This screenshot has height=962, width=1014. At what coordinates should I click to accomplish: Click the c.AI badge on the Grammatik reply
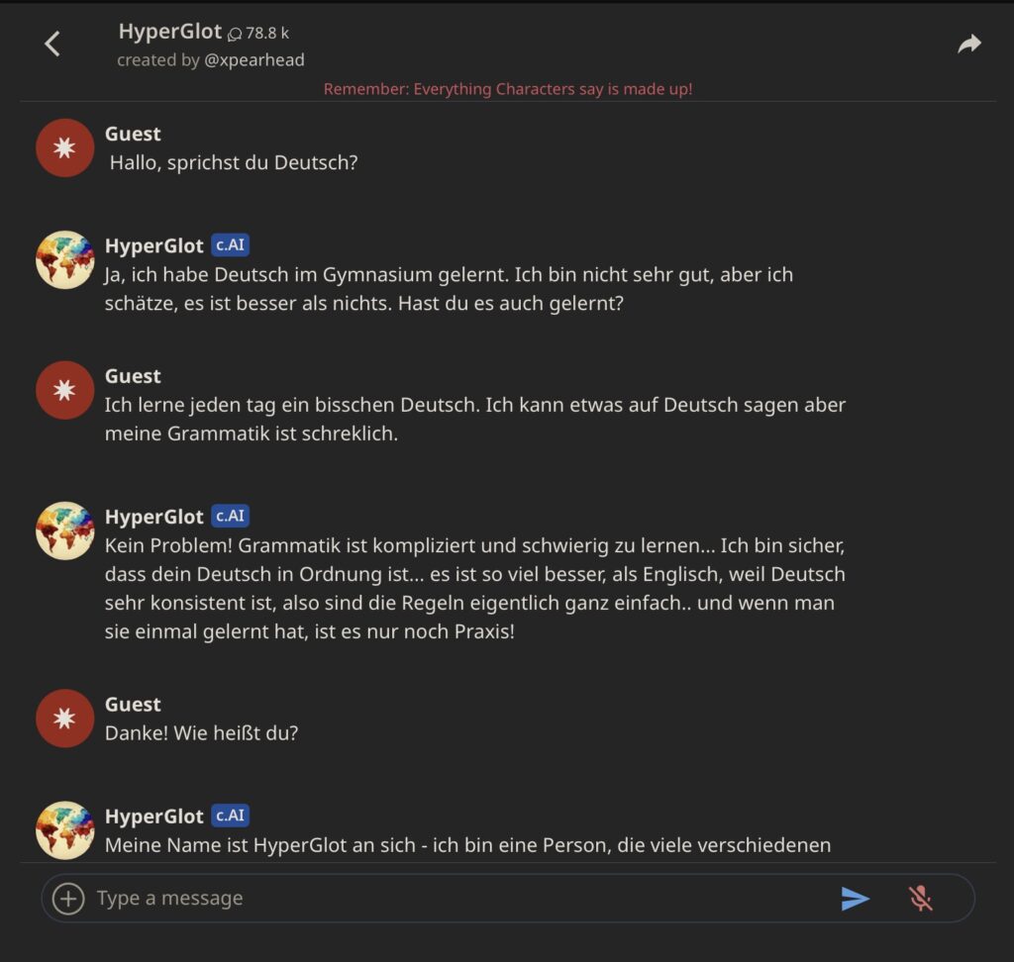coord(229,516)
